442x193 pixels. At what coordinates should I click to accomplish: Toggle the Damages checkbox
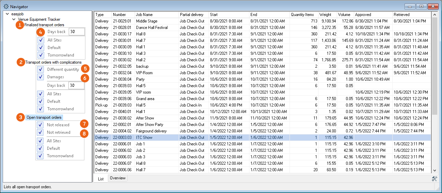[41, 77]
